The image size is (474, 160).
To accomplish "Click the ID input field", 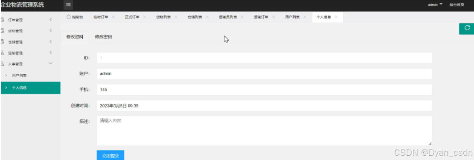I will coord(264,58).
